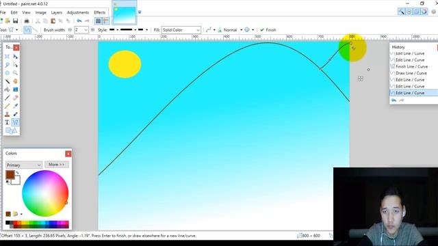Image resolution: width=438 pixels, height=246 pixels.
Task: Toggle the History window button
Action: tap(409, 12)
